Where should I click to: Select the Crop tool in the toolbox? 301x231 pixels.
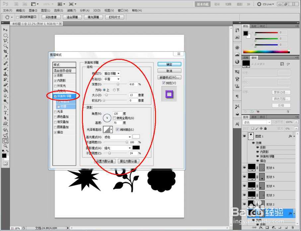coord(6,52)
